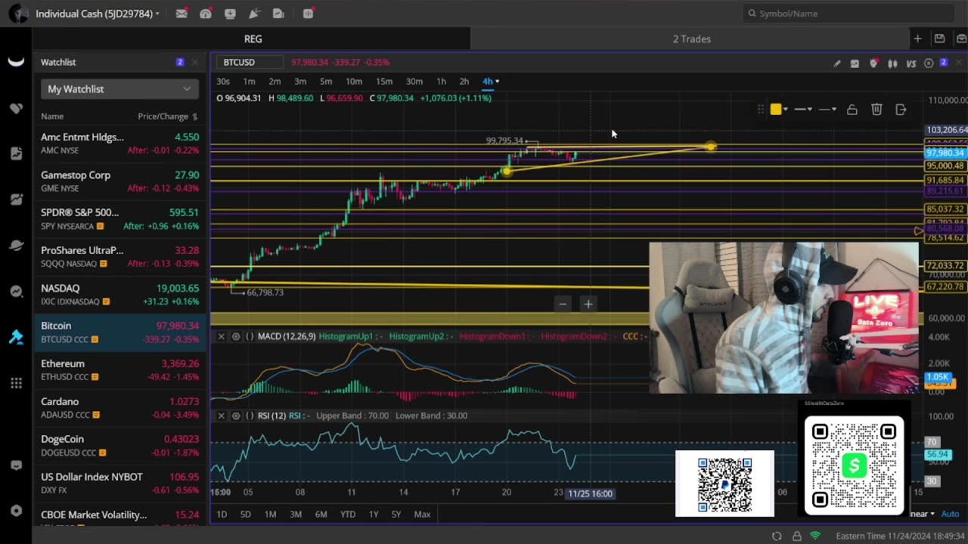Click the download inbox icon in header

point(230,14)
